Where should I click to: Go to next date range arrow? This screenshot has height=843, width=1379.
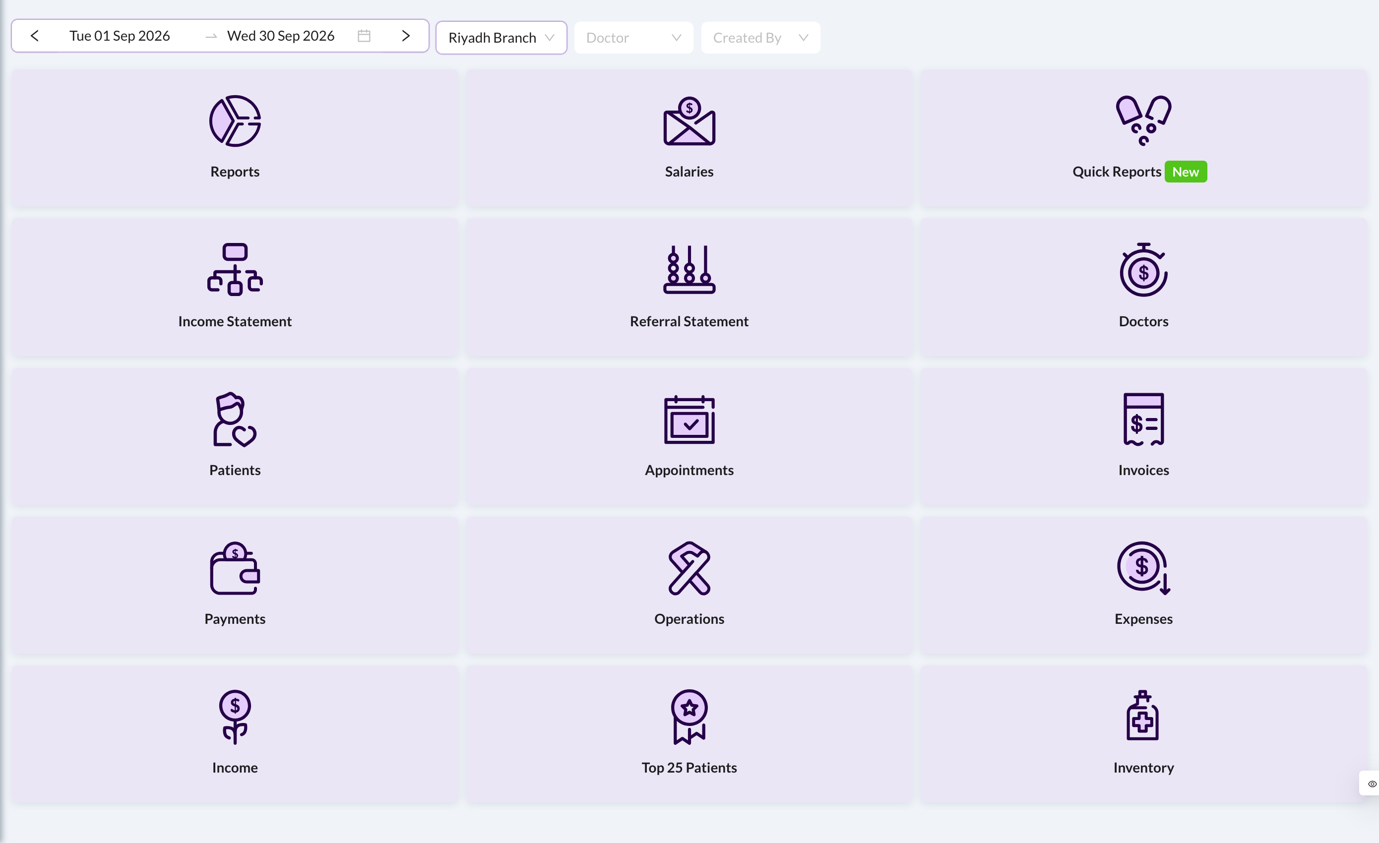click(x=406, y=36)
